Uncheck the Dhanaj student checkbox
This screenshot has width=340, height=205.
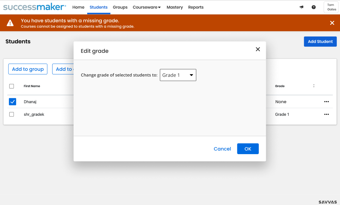coord(13,102)
